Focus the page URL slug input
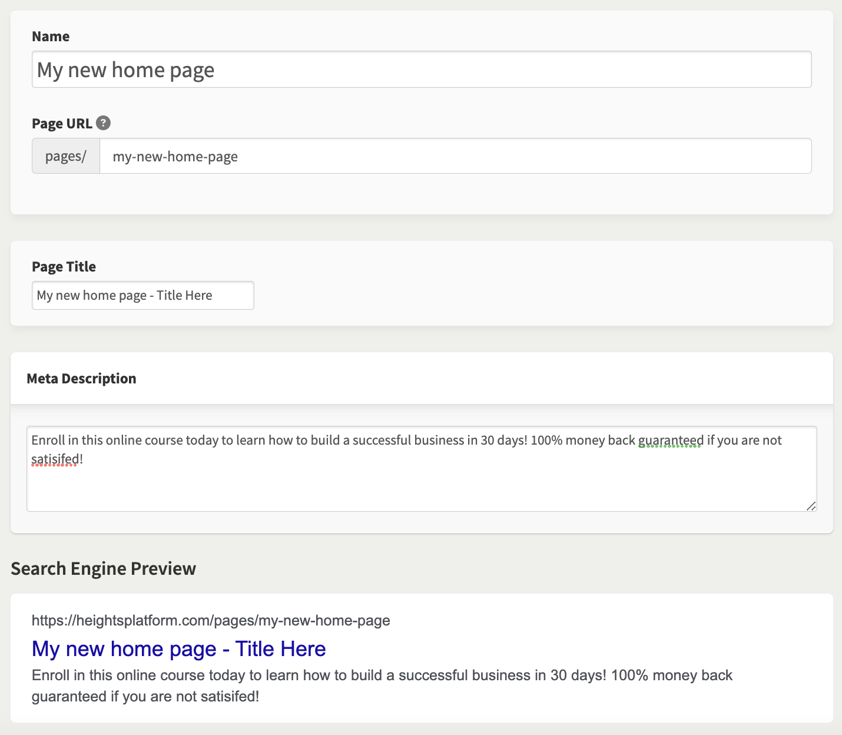 pyautogui.click(x=455, y=156)
